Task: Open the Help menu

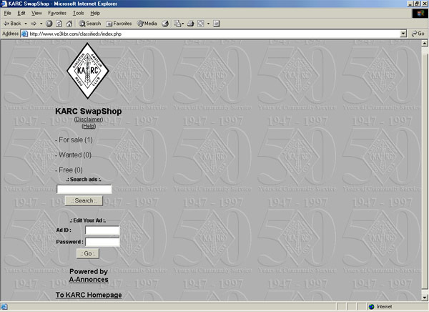Action: (95, 13)
